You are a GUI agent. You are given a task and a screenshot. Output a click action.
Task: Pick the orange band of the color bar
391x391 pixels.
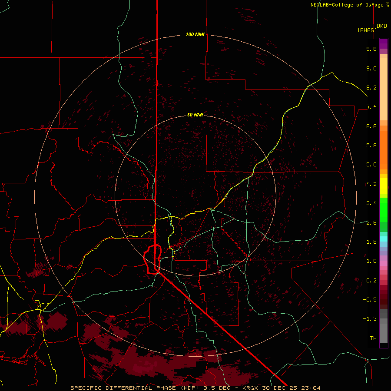click(384, 149)
